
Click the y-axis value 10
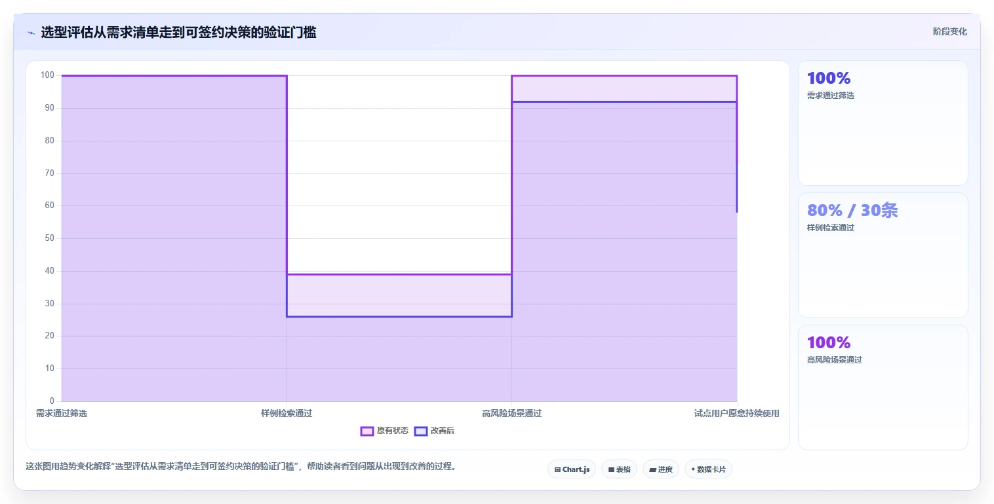click(50, 369)
